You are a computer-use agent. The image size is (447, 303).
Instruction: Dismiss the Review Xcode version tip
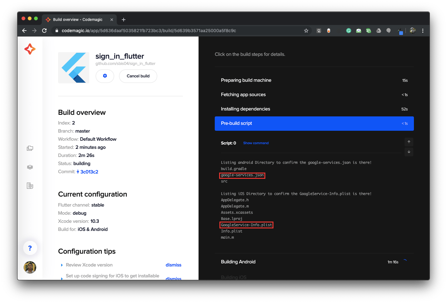point(173,265)
